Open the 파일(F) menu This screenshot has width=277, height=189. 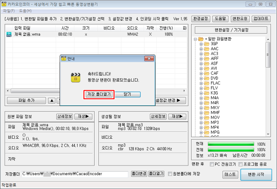coord(9,11)
